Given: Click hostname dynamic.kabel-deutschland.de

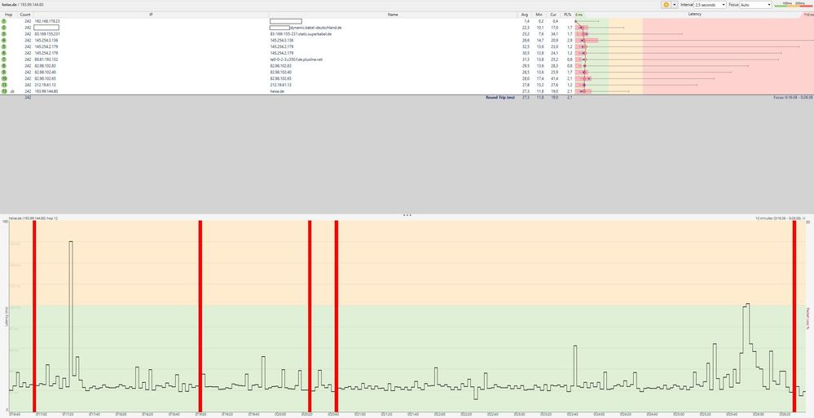Looking at the screenshot, I should click(x=315, y=27).
